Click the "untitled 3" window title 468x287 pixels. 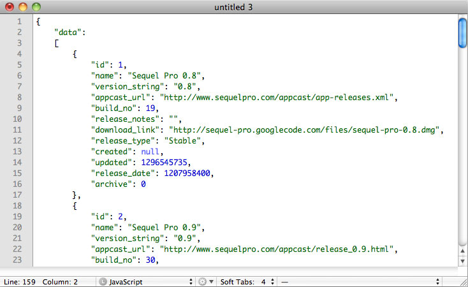233,7
